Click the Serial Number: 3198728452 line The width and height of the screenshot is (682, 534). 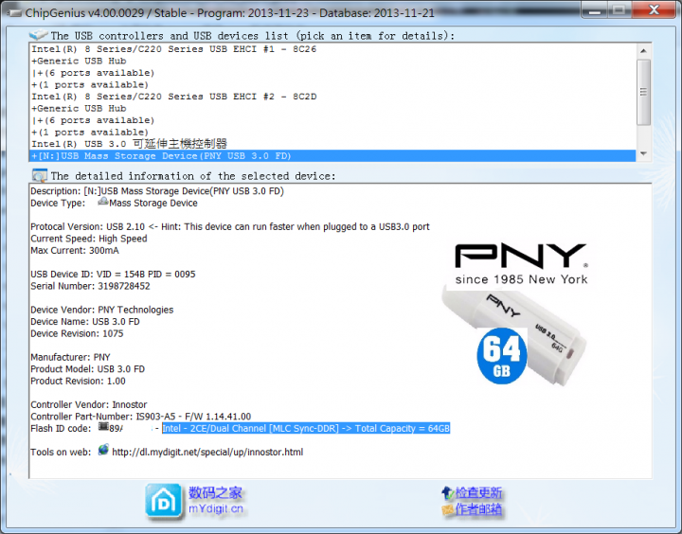[x=90, y=286]
